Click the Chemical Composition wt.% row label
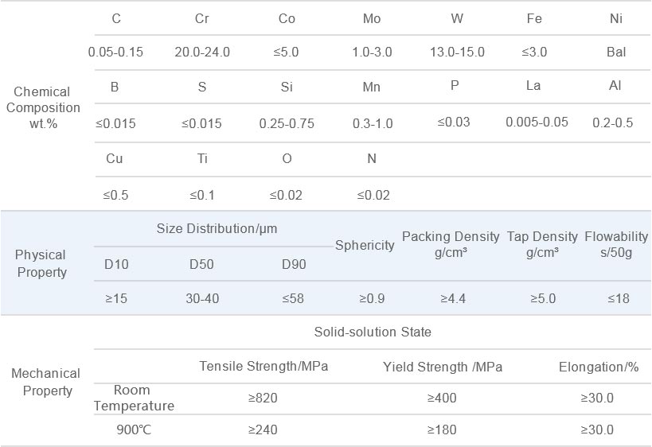This screenshot has height=447, width=652. (43, 107)
